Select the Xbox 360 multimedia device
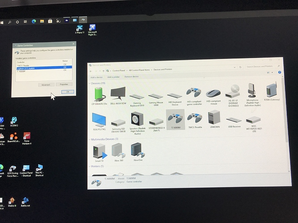Image resolution: width=298 pixels, height=223 pixels. click(x=119, y=153)
